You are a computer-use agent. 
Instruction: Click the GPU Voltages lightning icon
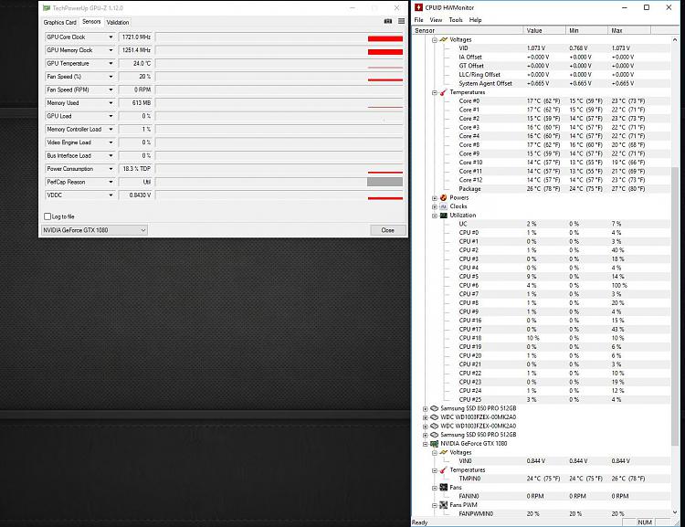pyautogui.click(x=443, y=452)
